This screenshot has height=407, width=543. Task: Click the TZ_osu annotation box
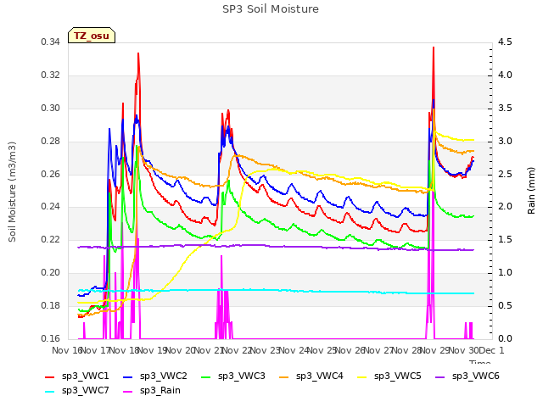pos(92,36)
